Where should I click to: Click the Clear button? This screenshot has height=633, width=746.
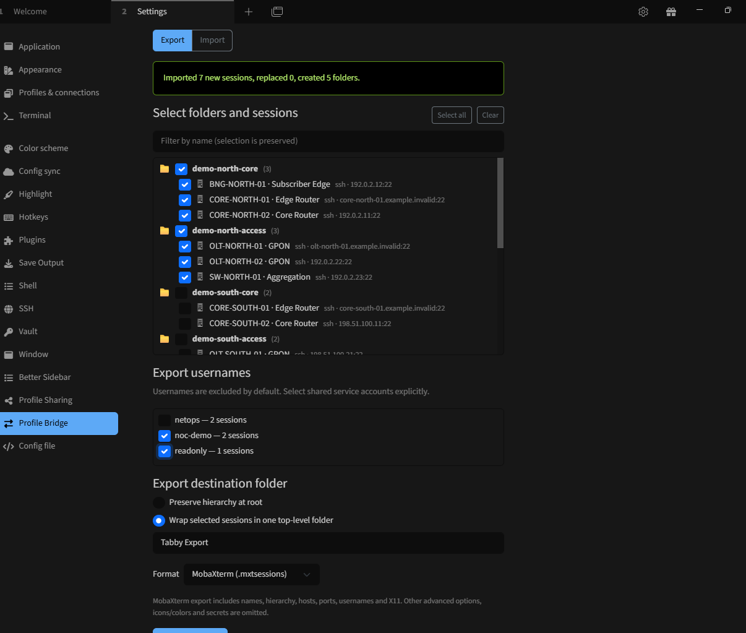491,115
